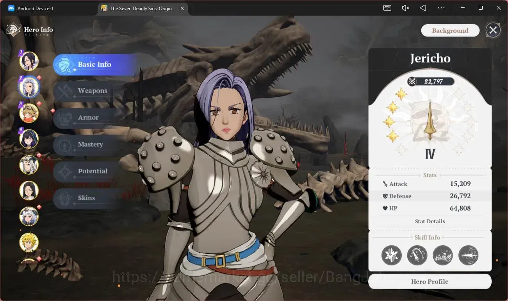This screenshot has width=508, height=301.
Task: Click the Background button
Action: tap(450, 30)
